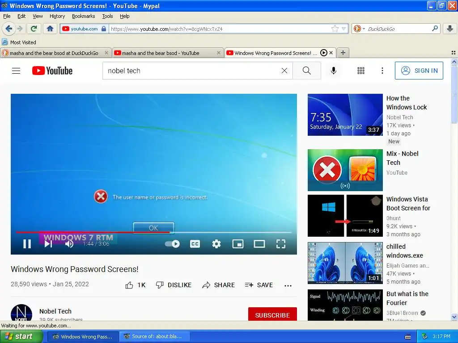Open the Nobel Tech channel avatar

21,312
